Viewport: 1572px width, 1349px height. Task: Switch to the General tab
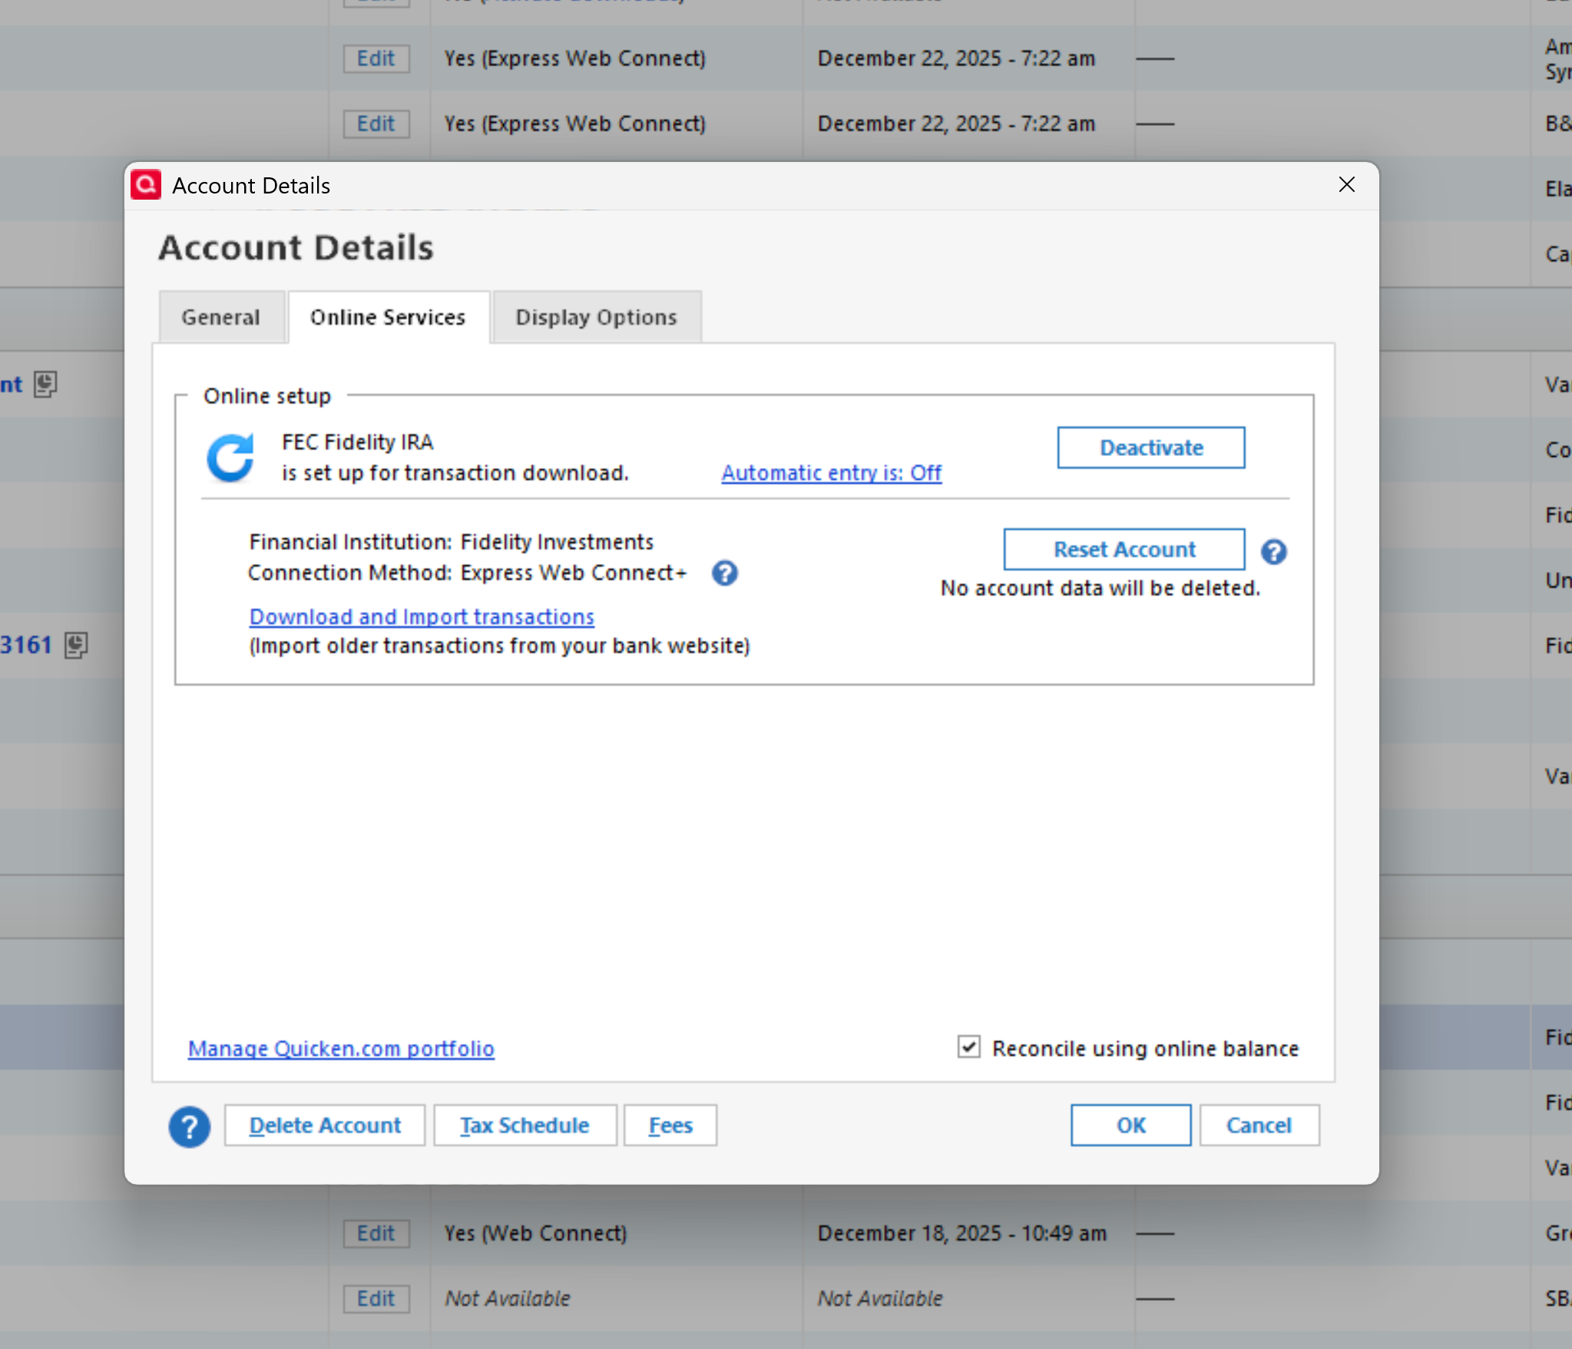pyautogui.click(x=220, y=317)
